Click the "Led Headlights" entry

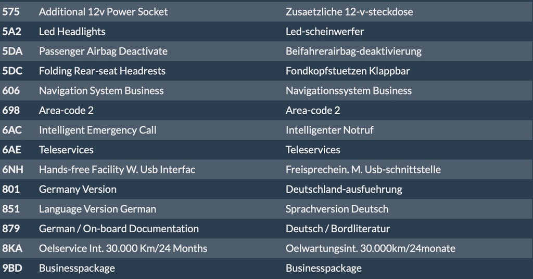pos(72,31)
